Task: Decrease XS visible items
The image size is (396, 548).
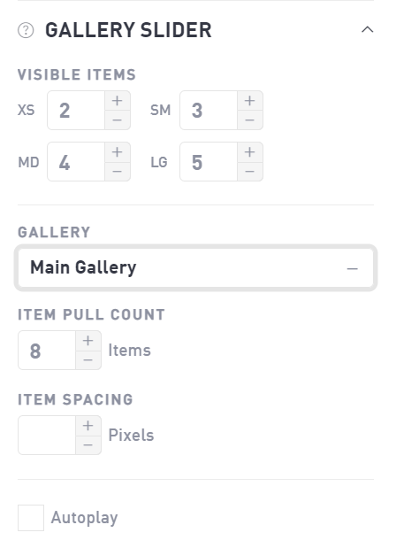Action: coord(118,120)
